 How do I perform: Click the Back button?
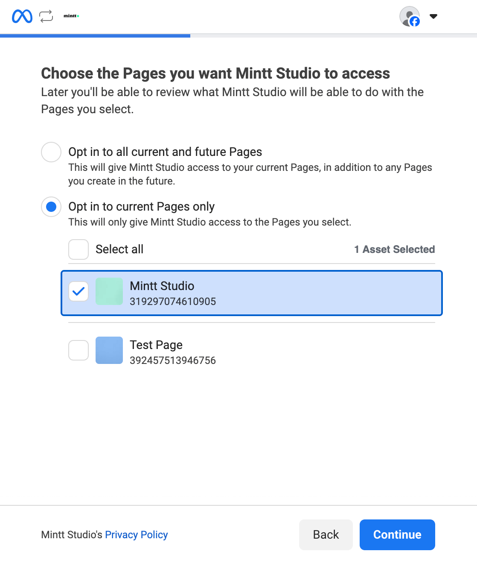point(326,534)
